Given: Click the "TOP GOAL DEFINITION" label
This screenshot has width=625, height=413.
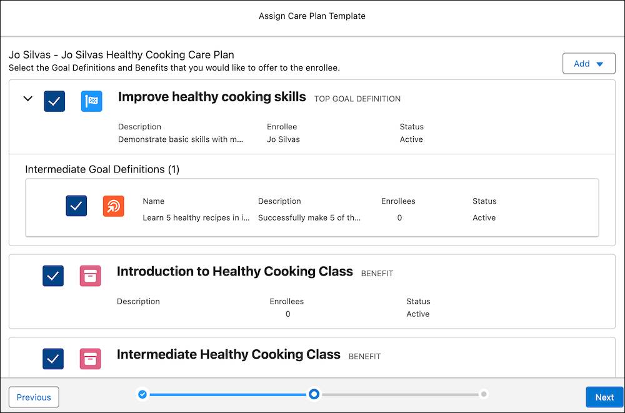Looking at the screenshot, I should (x=357, y=99).
